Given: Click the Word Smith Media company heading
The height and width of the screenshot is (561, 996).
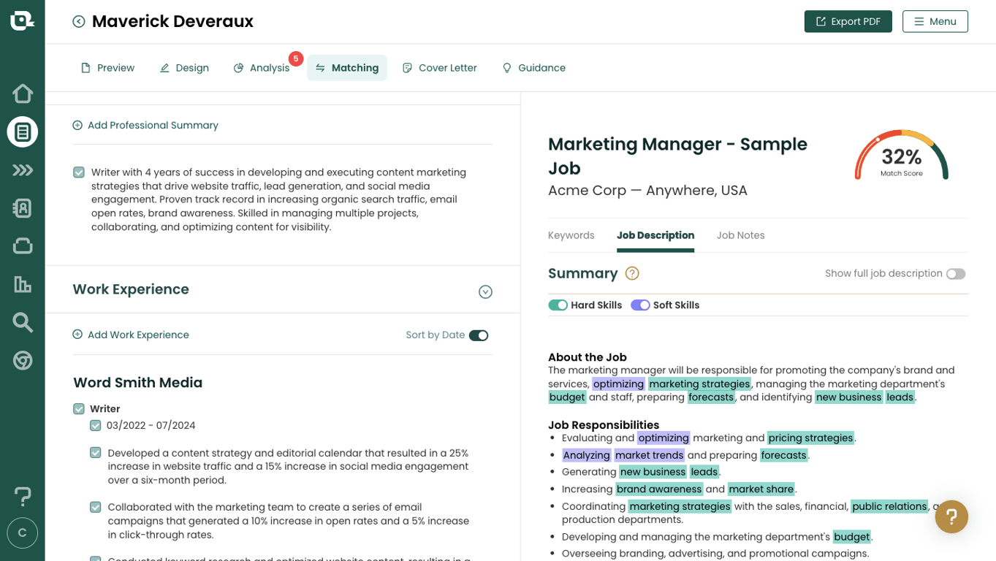Looking at the screenshot, I should click(x=137, y=383).
